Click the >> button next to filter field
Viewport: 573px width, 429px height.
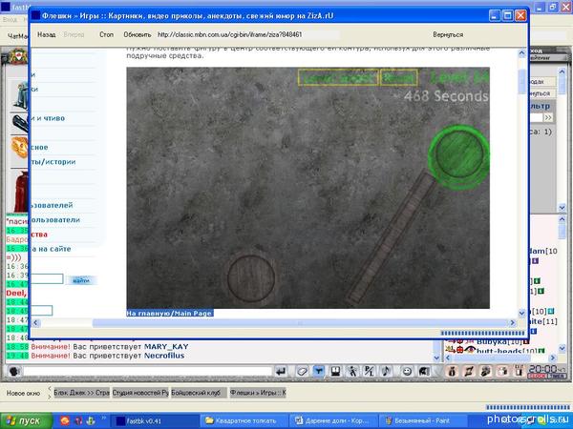(x=548, y=117)
